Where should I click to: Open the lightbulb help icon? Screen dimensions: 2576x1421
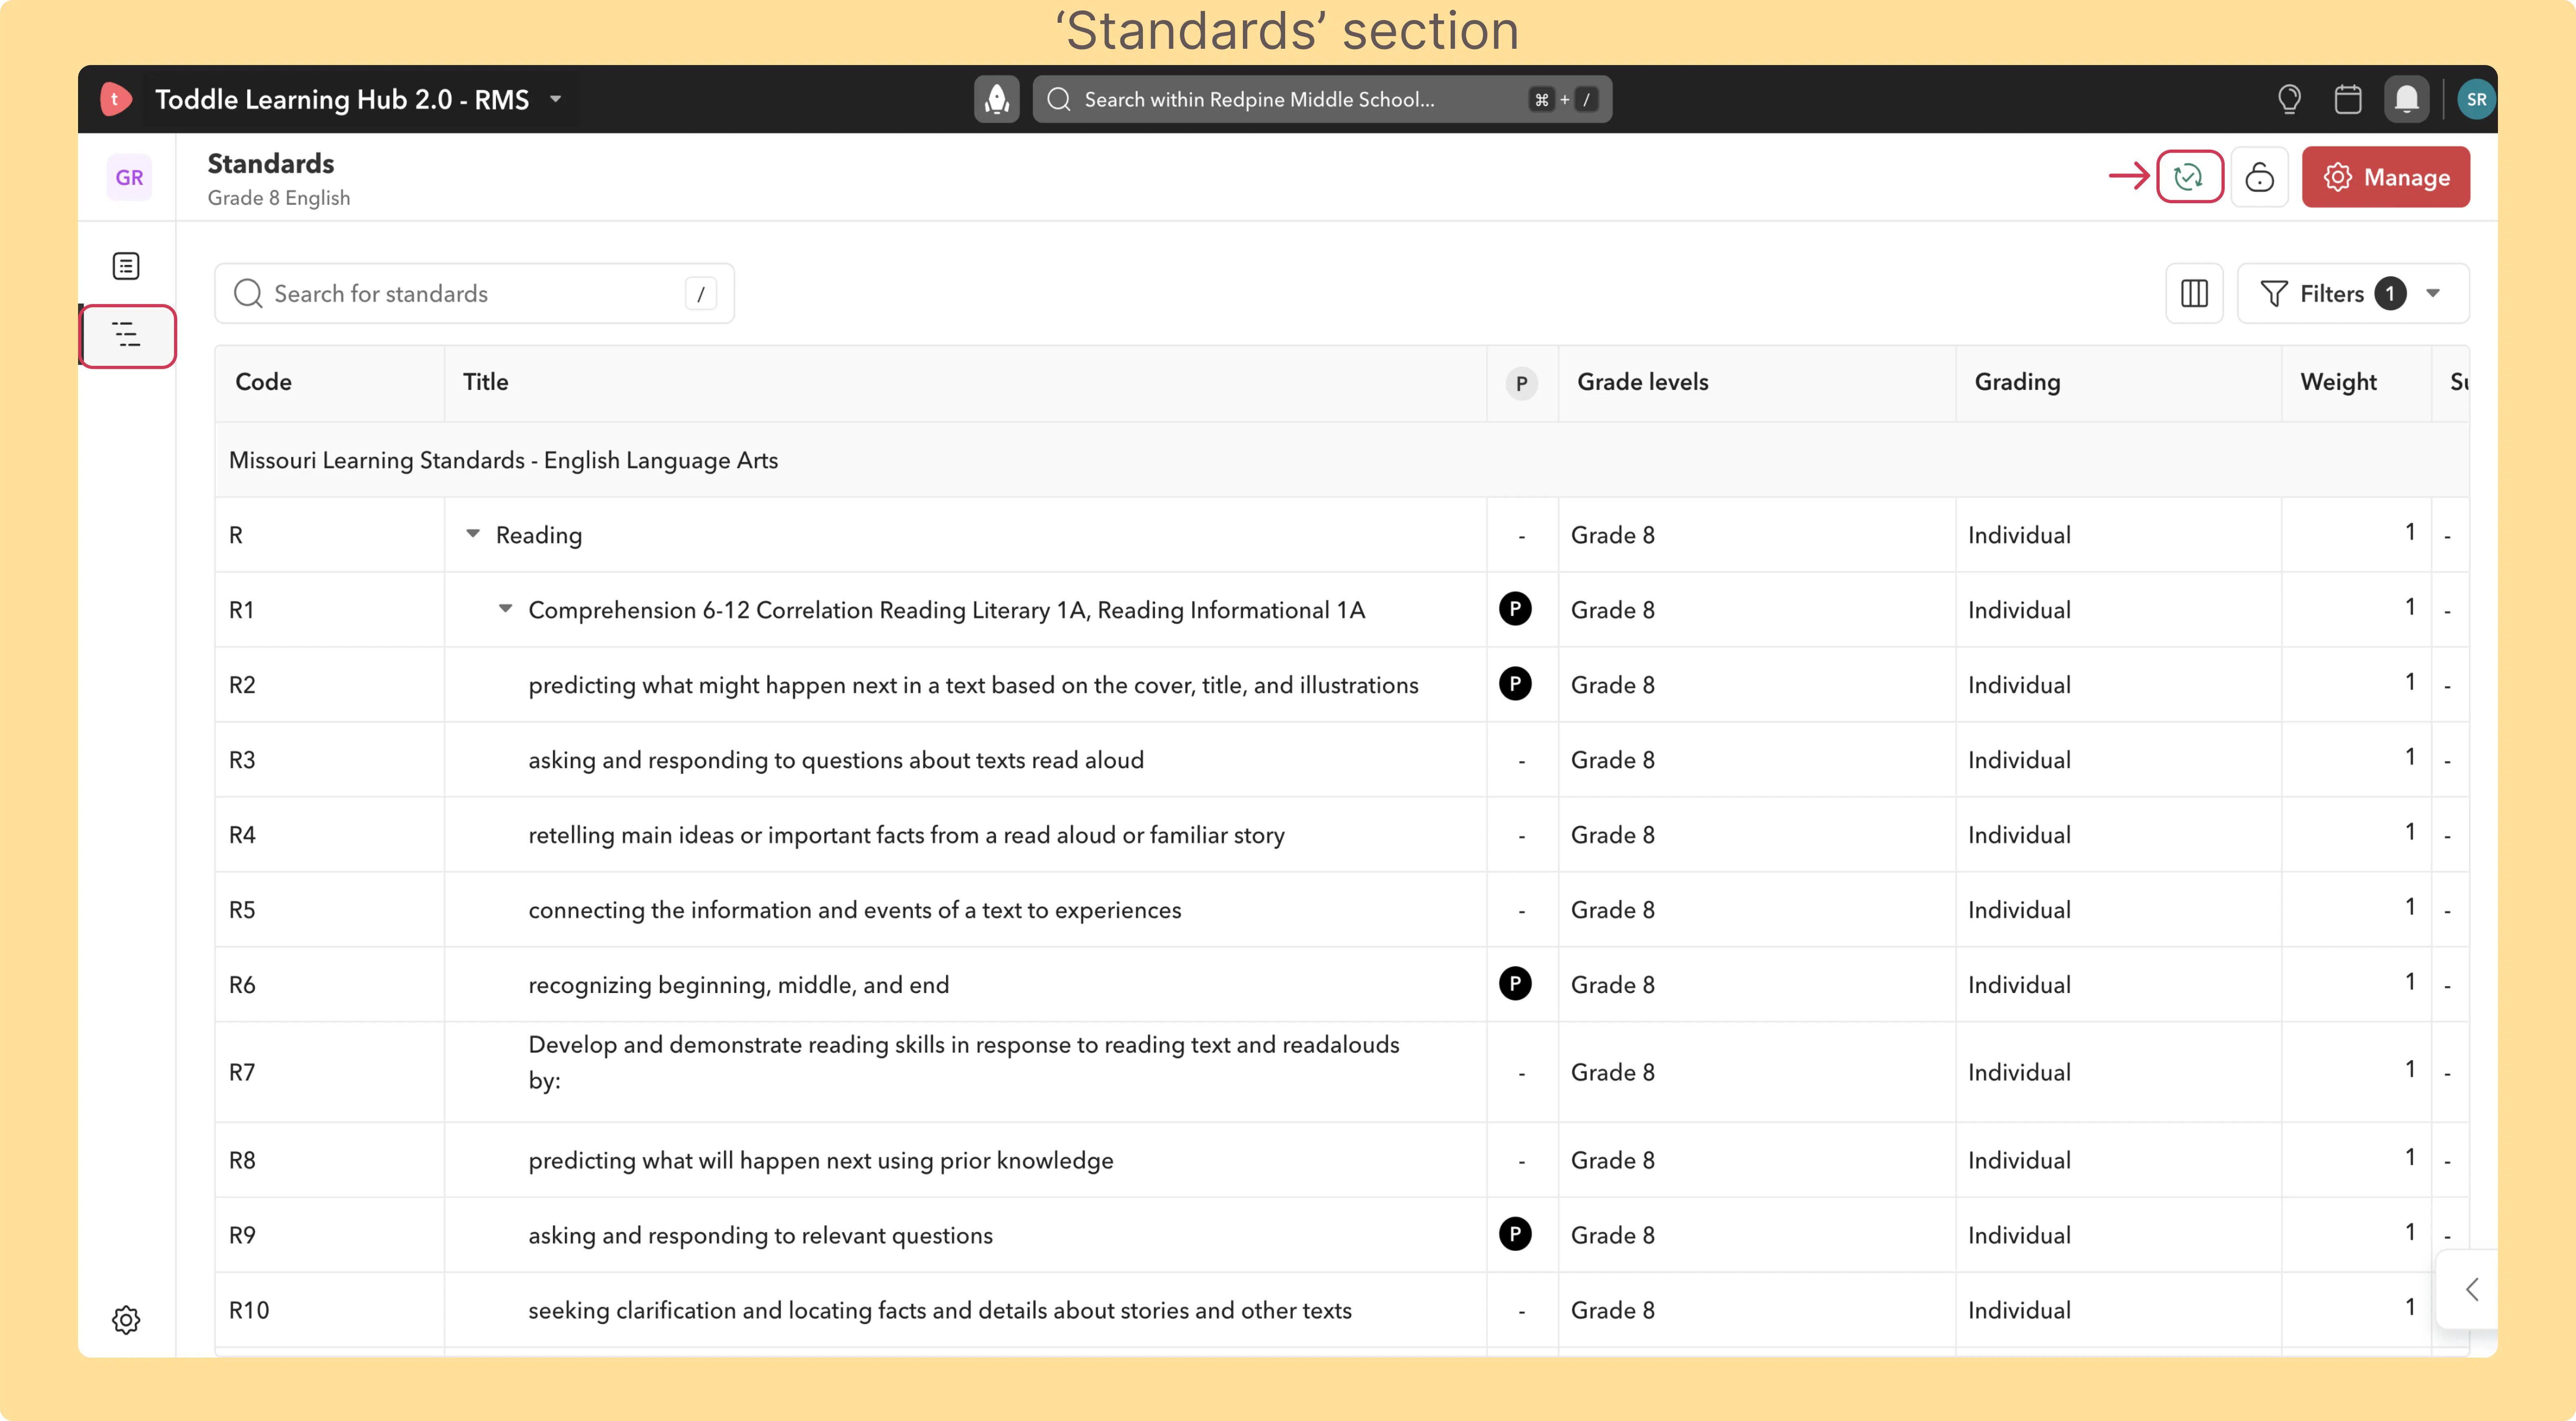coord(2288,99)
